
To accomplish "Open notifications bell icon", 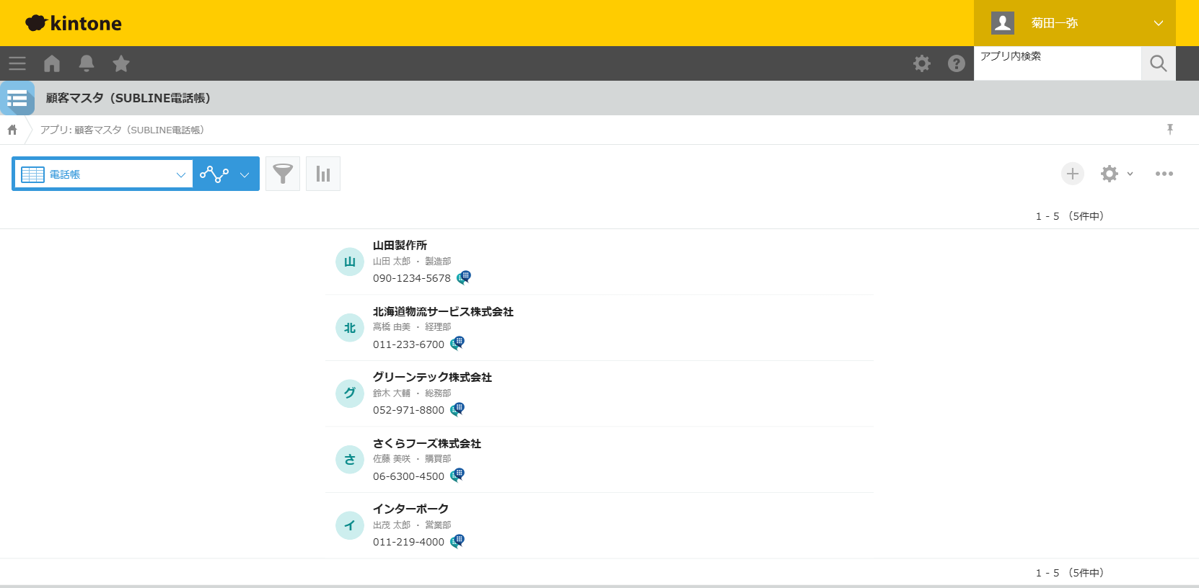I will click(x=87, y=63).
